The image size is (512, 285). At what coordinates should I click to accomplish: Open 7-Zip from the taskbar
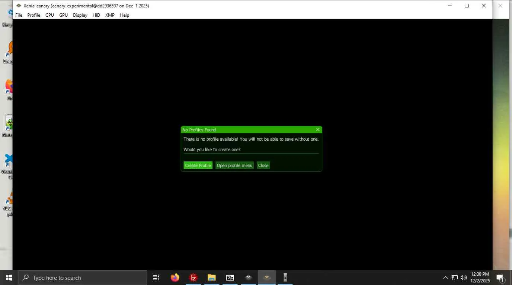230,278
